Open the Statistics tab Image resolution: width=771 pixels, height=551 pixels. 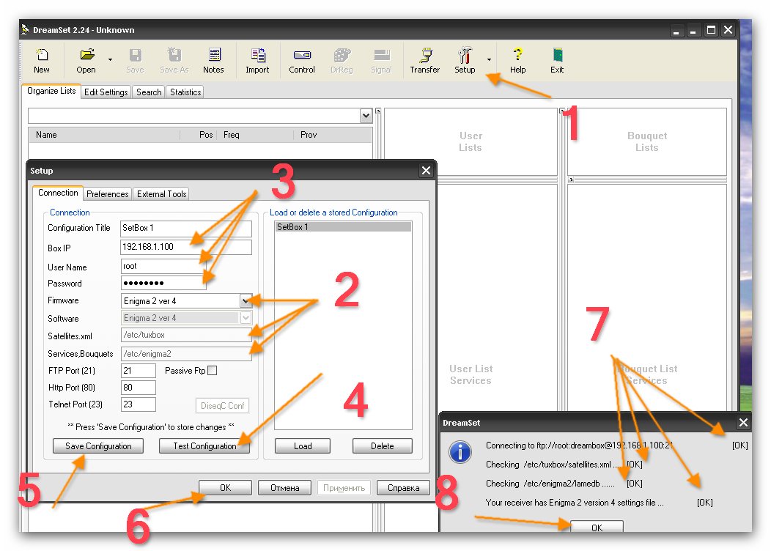(185, 92)
